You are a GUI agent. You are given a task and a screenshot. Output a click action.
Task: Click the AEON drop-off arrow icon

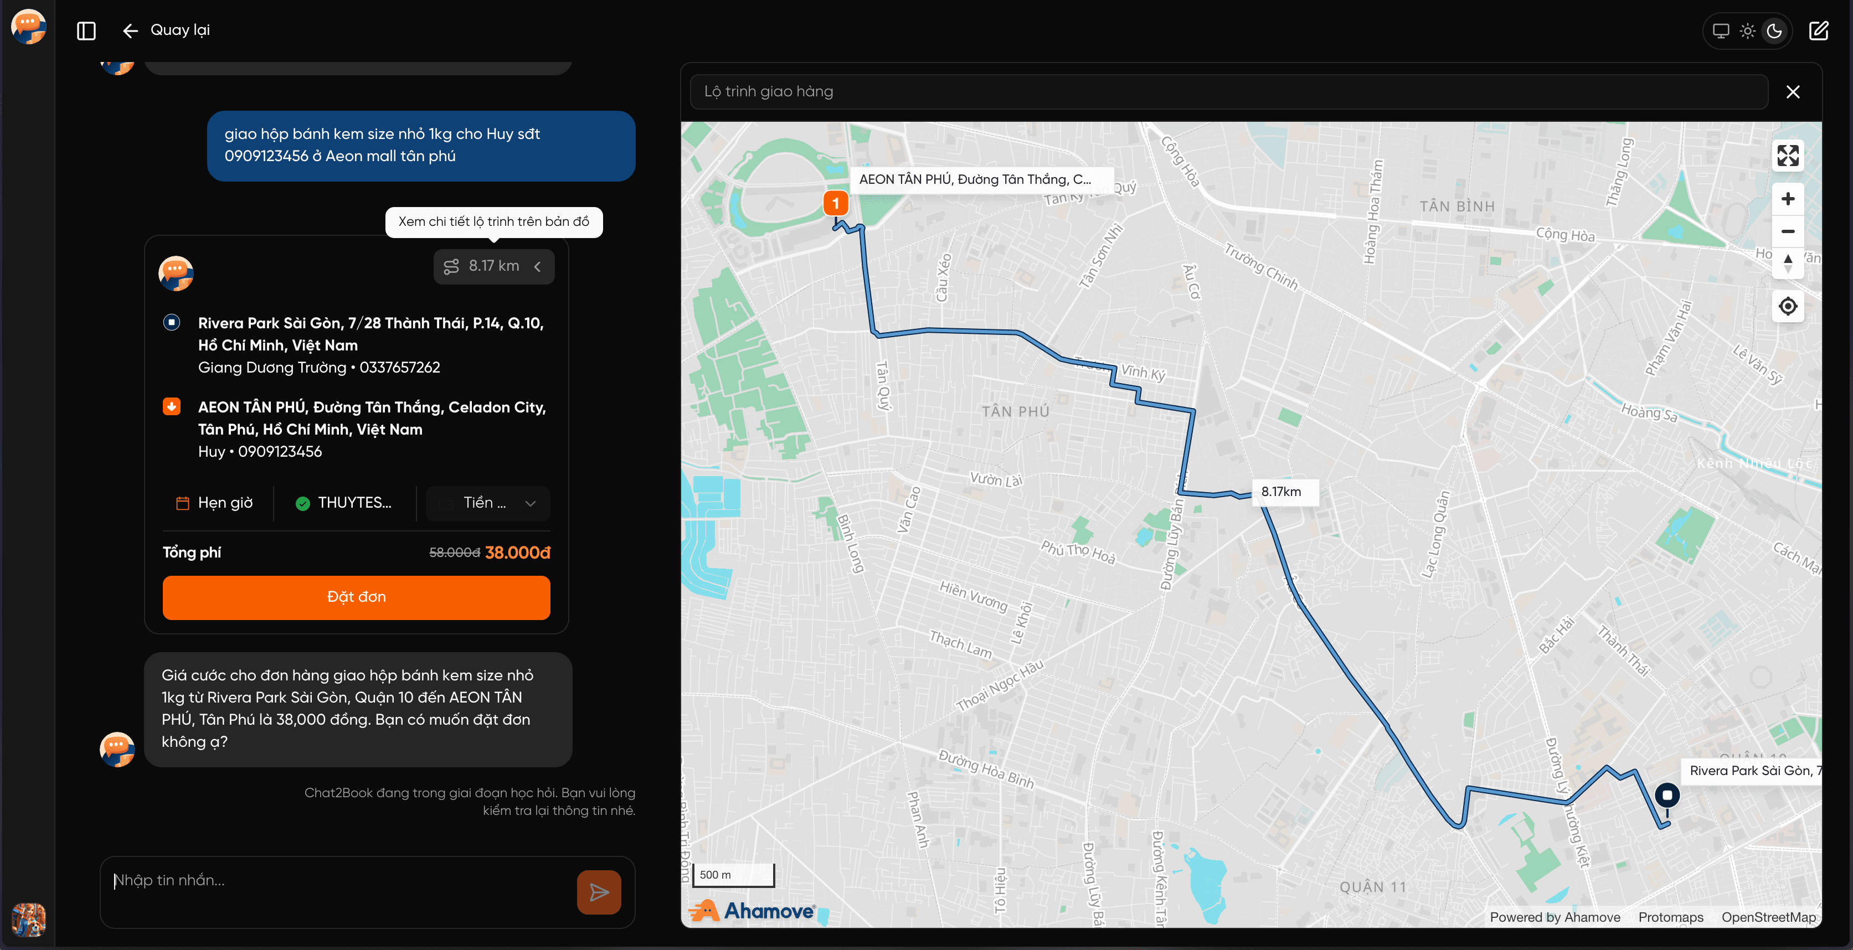click(x=171, y=406)
